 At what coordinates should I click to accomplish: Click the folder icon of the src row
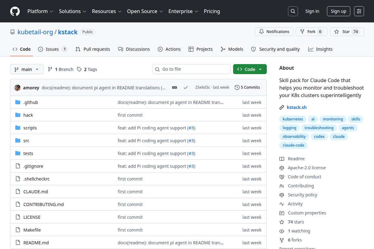(18, 141)
